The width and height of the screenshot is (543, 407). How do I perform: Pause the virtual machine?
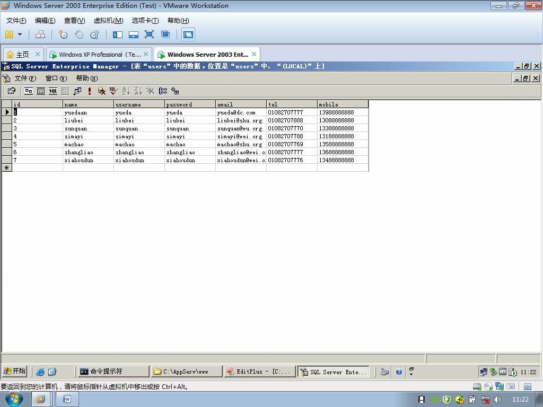click(9, 34)
